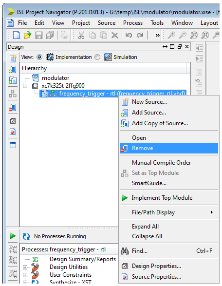Image resolution: width=222 pixels, height=286 pixels.
Task: Click the Zoom In magnifier icon
Action: 171,35
